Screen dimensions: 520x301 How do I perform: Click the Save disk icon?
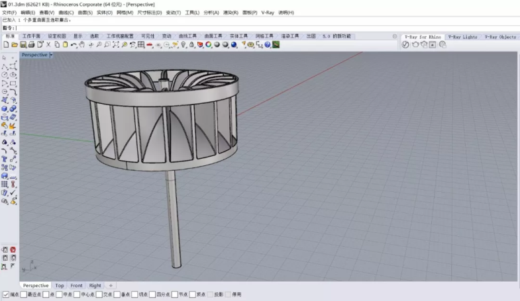tap(22, 45)
